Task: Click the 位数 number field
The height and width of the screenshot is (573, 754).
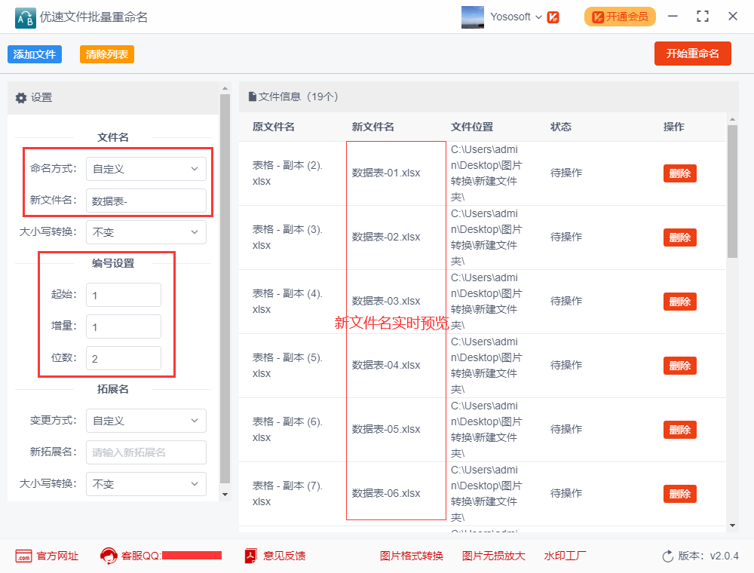Action: coord(124,358)
